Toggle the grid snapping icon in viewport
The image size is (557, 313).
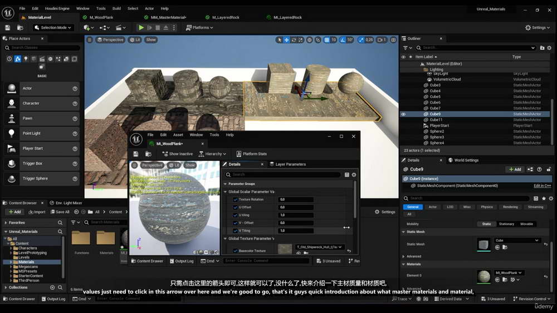coord(327,40)
